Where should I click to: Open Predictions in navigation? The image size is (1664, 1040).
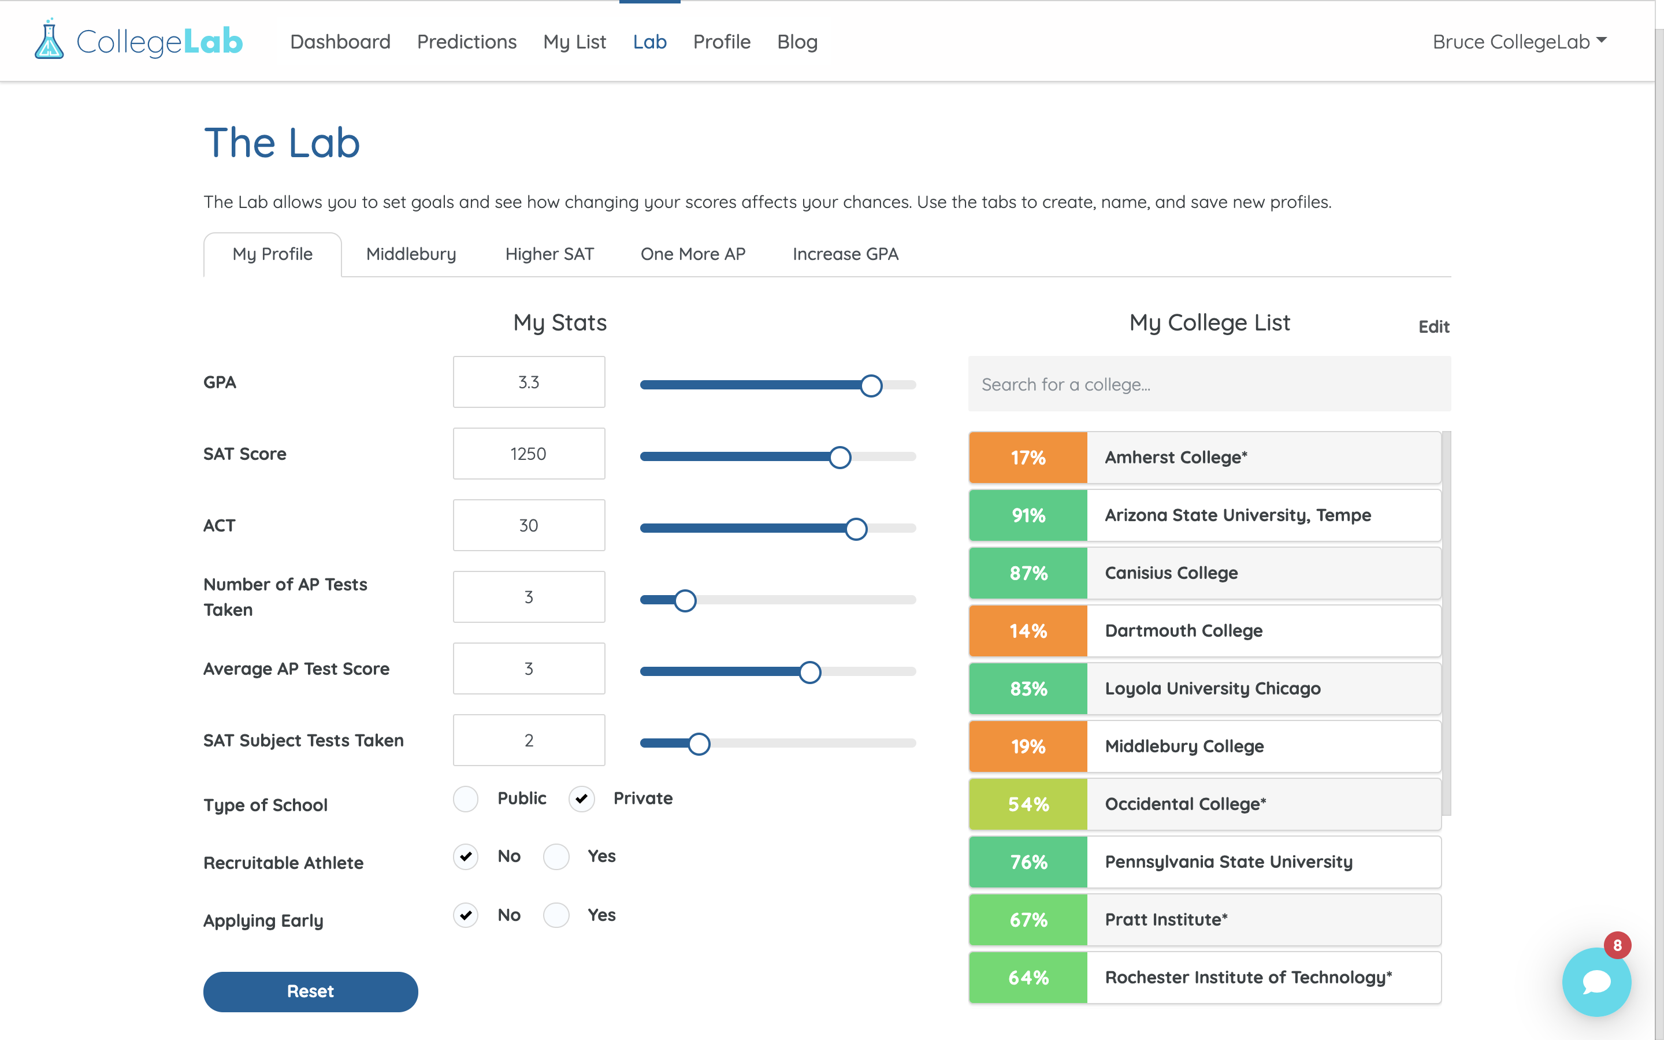point(467,41)
